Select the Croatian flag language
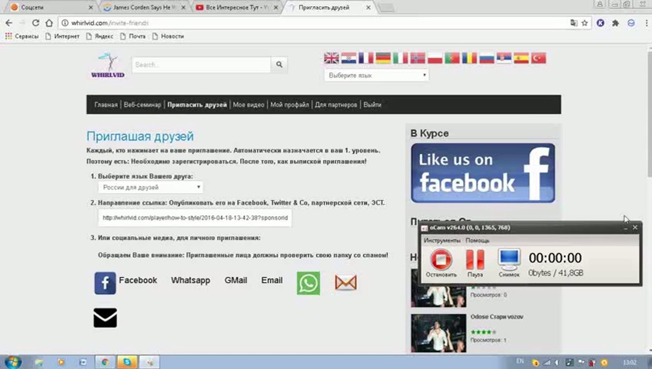Screen dimensions: 652x369 point(349,58)
